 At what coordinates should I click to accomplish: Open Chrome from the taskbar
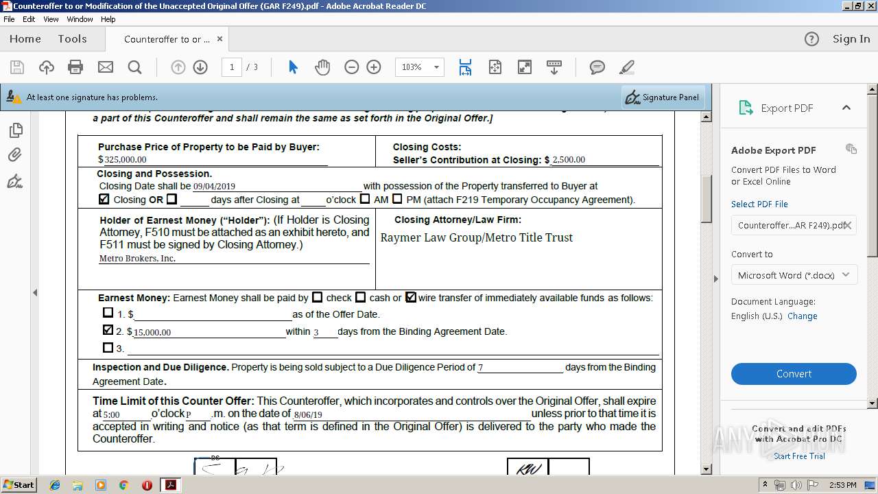(x=123, y=485)
